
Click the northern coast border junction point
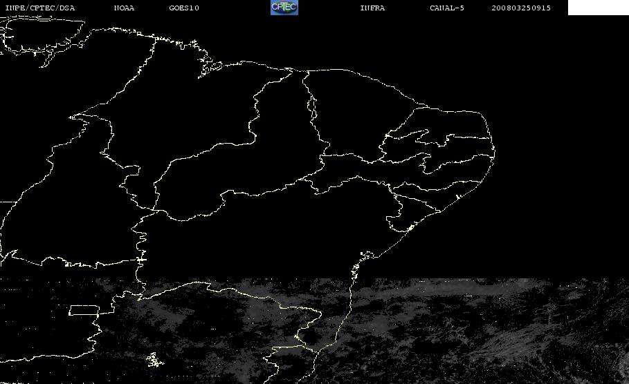[x=290, y=70]
